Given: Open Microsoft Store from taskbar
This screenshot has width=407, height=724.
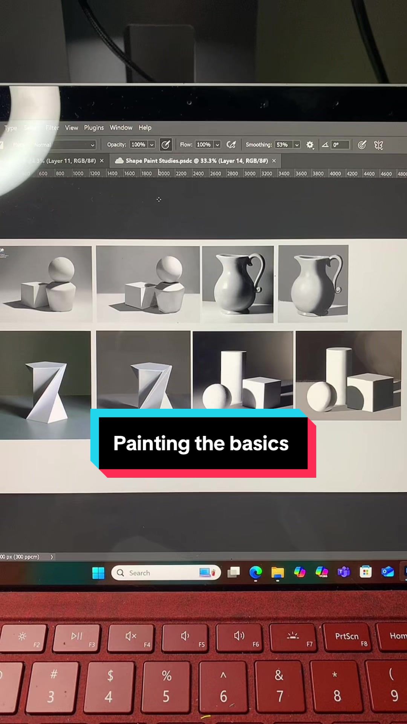Looking at the screenshot, I should tap(365, 572).
